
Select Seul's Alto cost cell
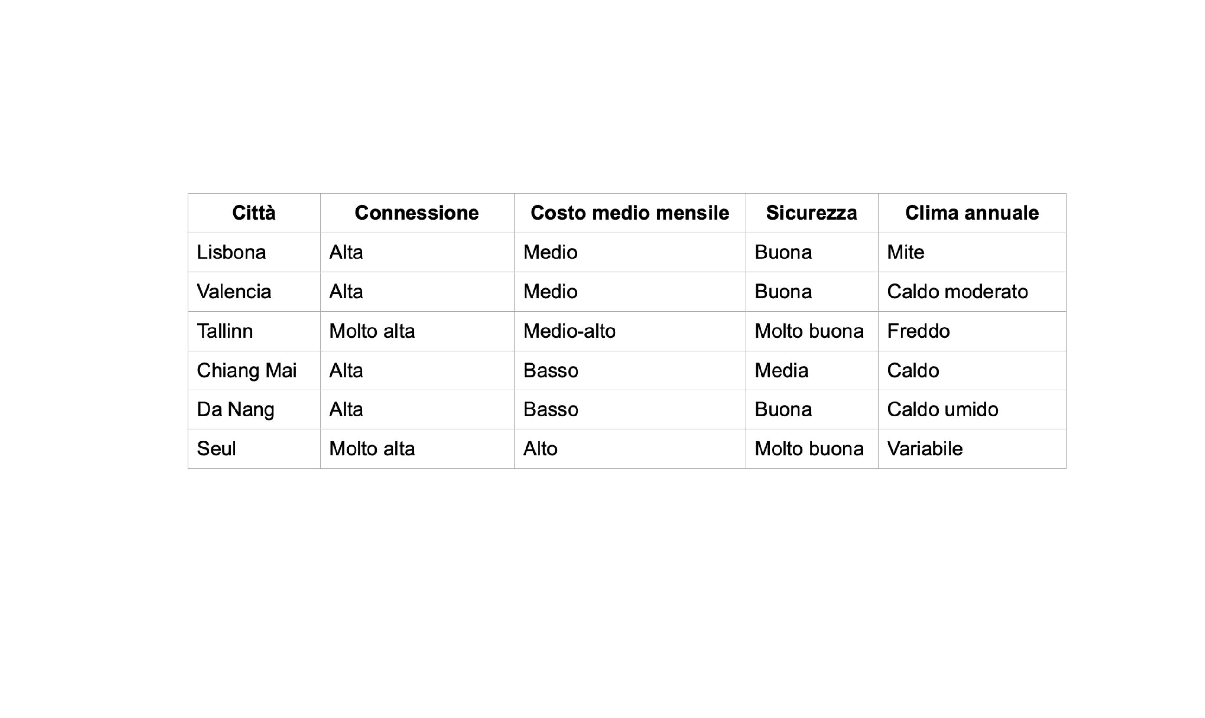pos(540,448)
